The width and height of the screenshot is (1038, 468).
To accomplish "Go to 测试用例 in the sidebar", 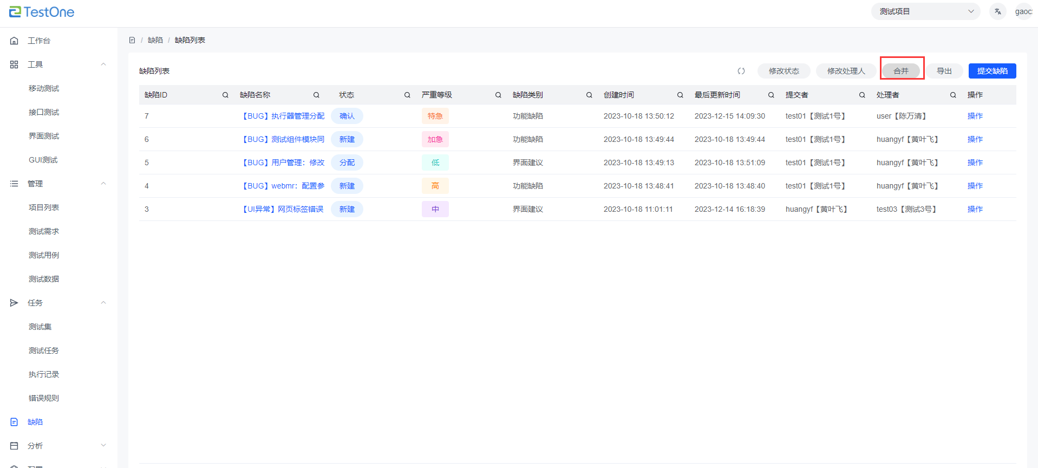I will pyautogui.click(x=44, y=255).
